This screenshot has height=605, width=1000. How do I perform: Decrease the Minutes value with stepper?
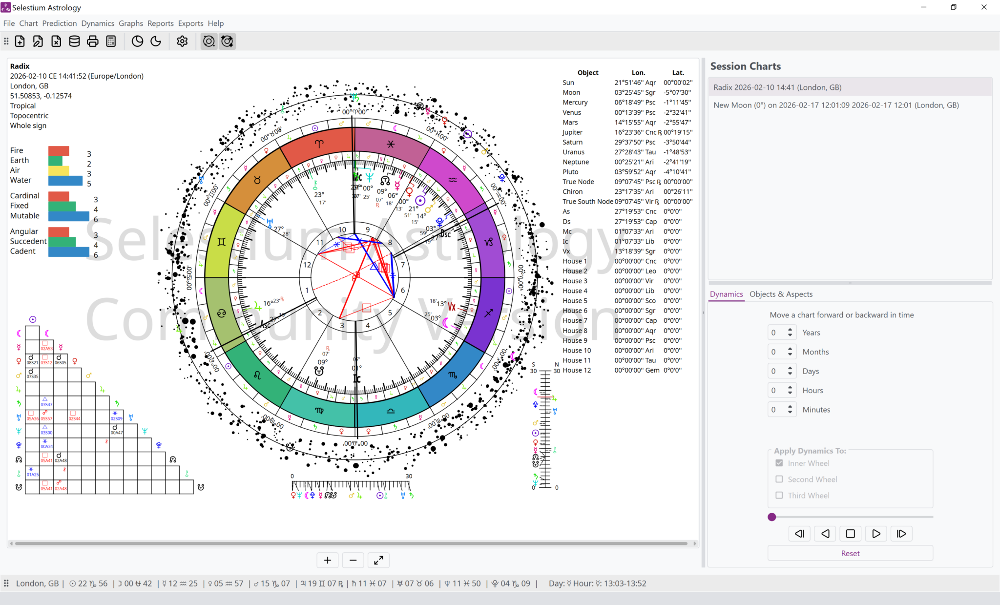790,412
